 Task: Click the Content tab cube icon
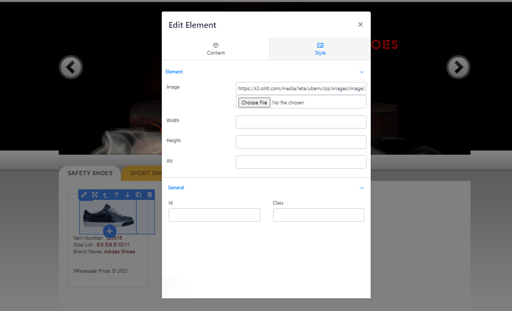point(216,45)
